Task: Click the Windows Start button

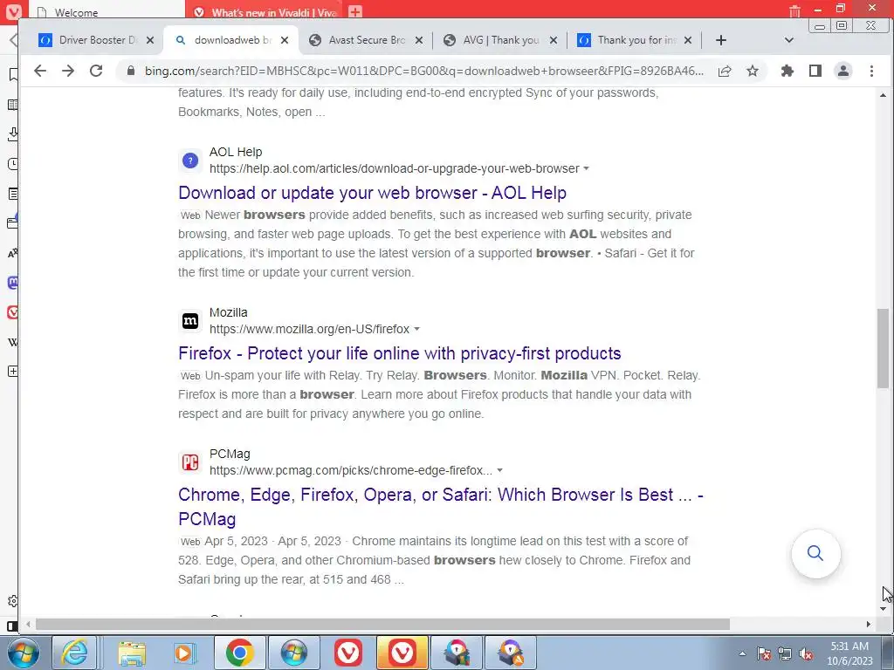Action: tap(24, 653)
